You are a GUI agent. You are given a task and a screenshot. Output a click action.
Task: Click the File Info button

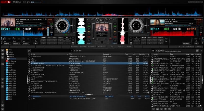coord(129,47)
